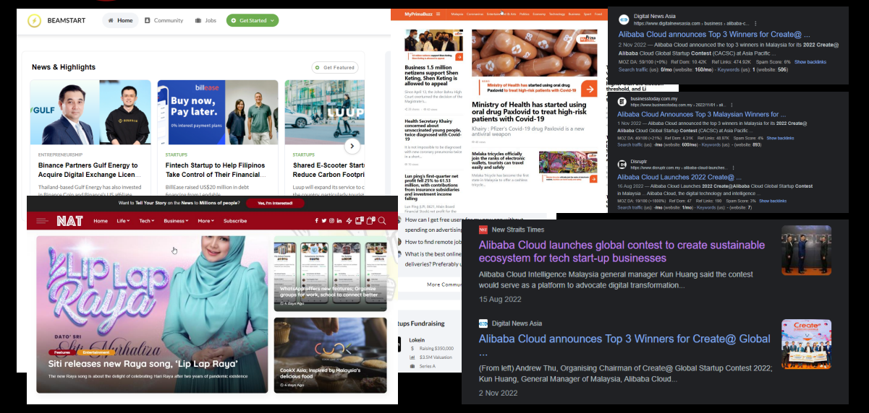Viewport: 869px width, 413px height.
Task: Open NAT's Twitter icon
Action: click(x=323, y=221)
